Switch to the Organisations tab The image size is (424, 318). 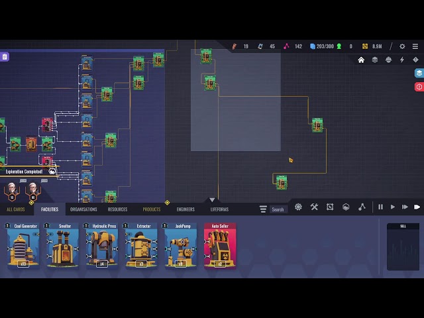pos(83,209)
